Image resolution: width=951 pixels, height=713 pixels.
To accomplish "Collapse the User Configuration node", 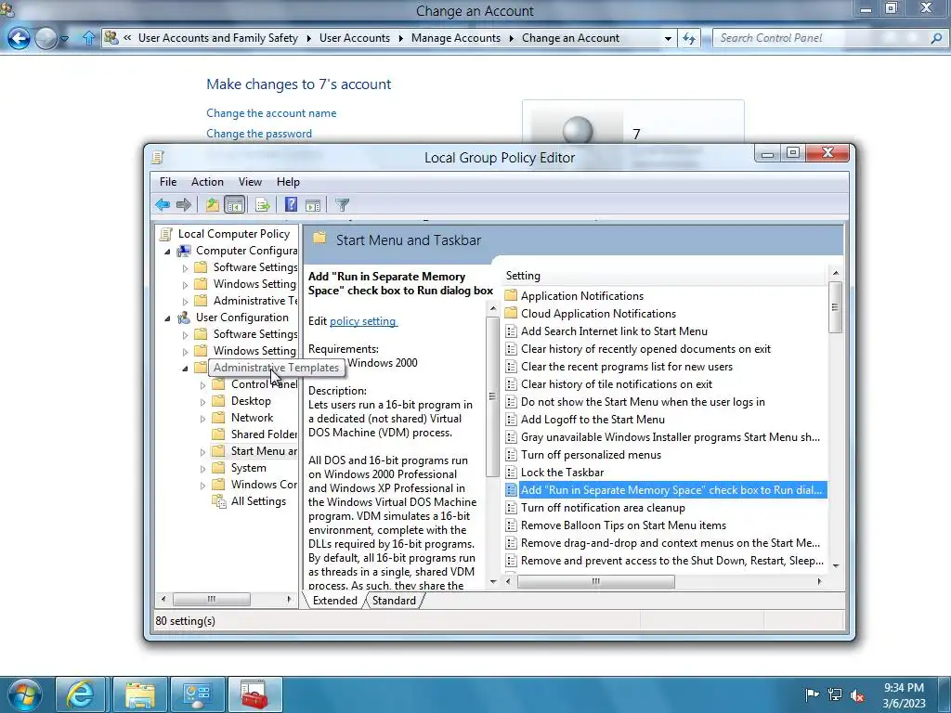I will [167, 318].
